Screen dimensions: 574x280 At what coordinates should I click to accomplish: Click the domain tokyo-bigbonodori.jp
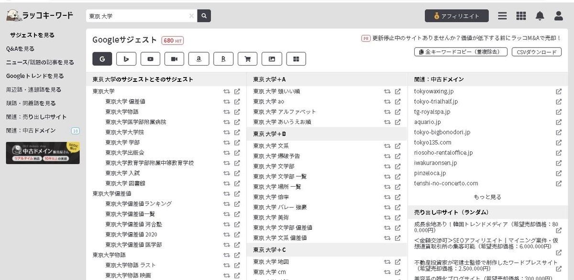(x=442, y=132)
